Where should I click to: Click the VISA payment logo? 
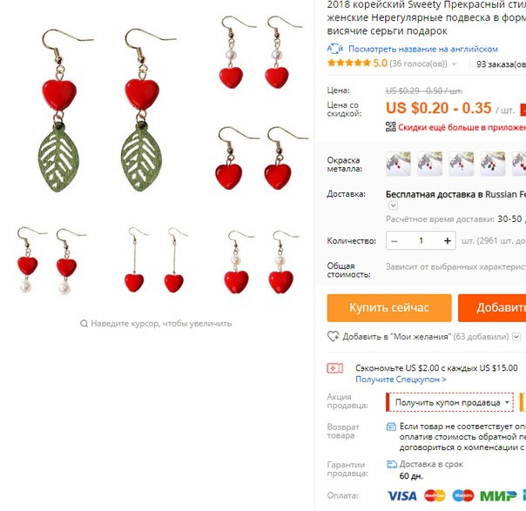pos(401,495)
